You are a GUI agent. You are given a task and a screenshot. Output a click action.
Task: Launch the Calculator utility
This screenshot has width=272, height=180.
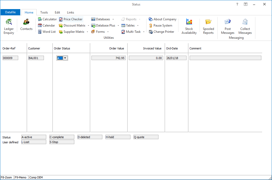[47, 19]
